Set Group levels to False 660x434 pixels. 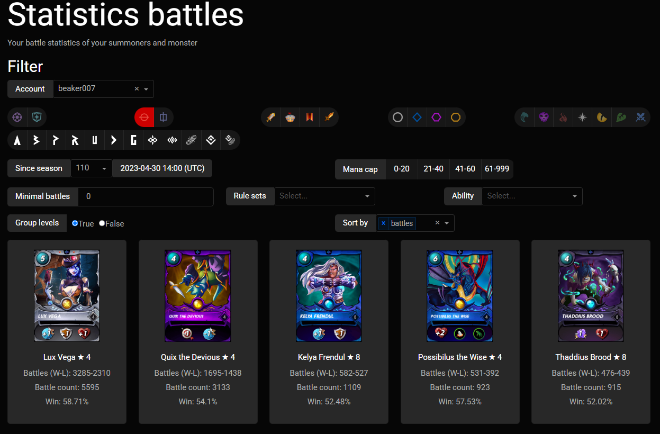point(102,223)
